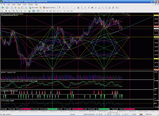The width and height of the screenshot is (159, 116).
Task: Select the Fibonacci Fan tool
Action: click(99, 8)
